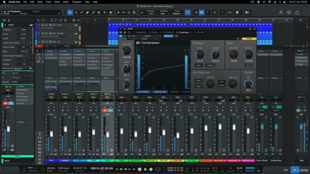
Task: Click the Zoom magnifier tool in toolbar
Action: click(129, 13)
